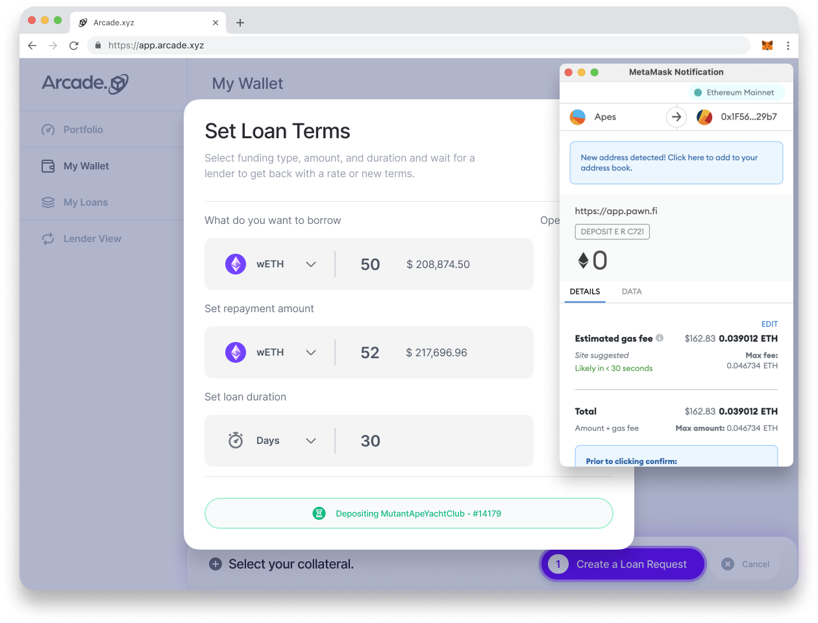The height and width of the screenshot is (623, 818).
Task: Click the My Wallet wallet icon
Action: tap(48, 166)
